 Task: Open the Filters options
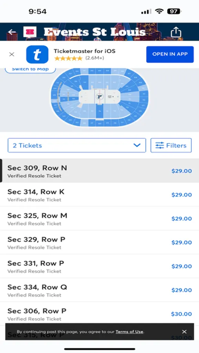point(171,146)
